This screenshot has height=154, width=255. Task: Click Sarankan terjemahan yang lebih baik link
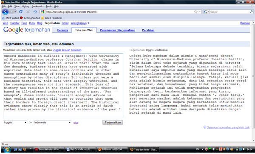pos(228,127)
